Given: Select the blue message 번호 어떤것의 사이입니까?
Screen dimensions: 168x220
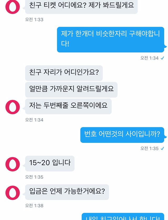Looking at the screenshot, I should [x=122, y=135].
